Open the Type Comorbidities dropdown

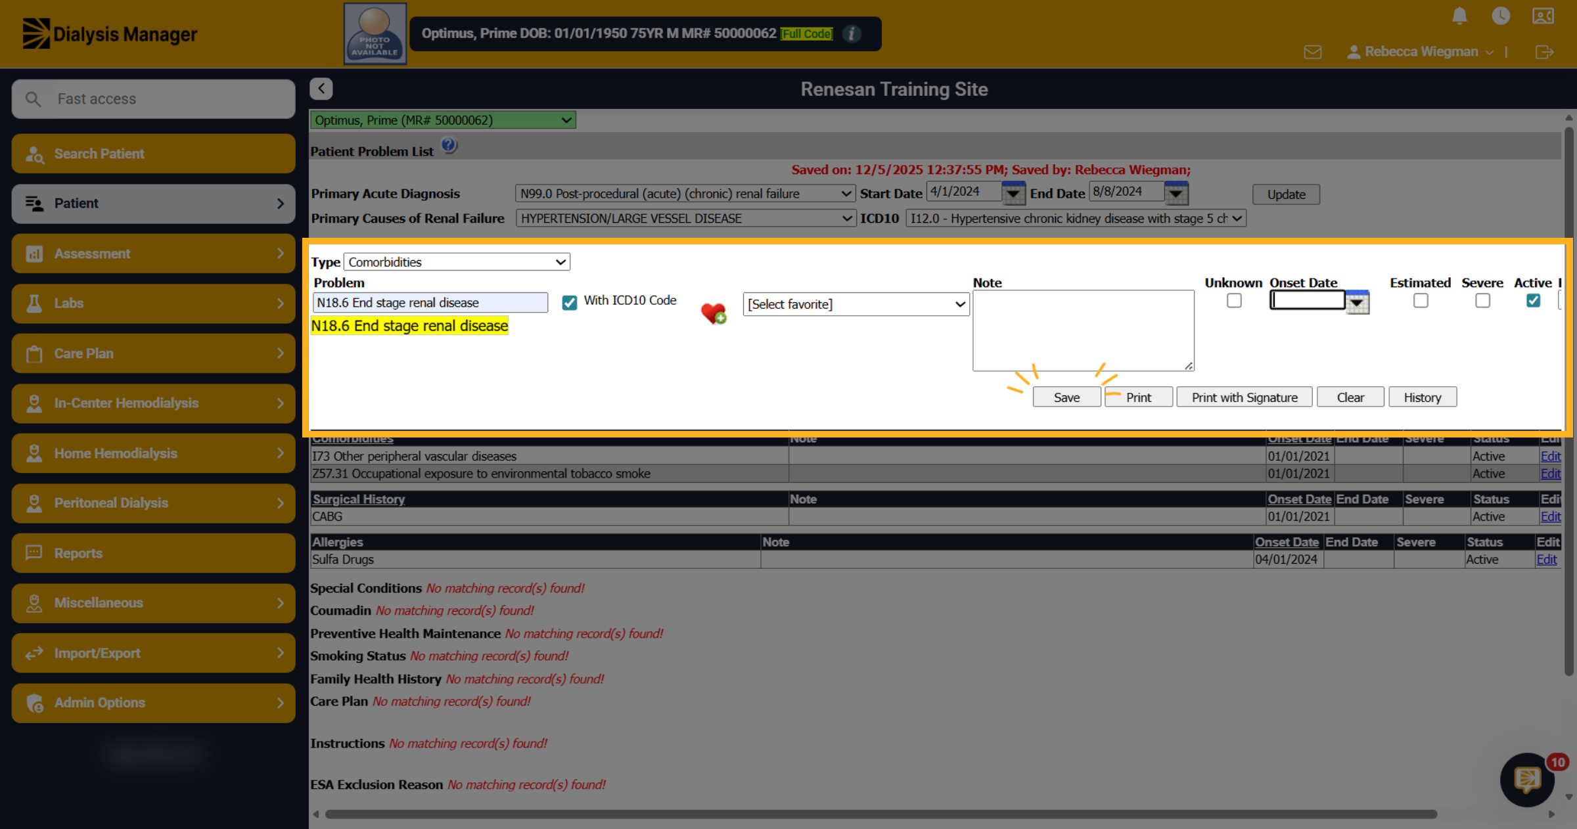457,262
